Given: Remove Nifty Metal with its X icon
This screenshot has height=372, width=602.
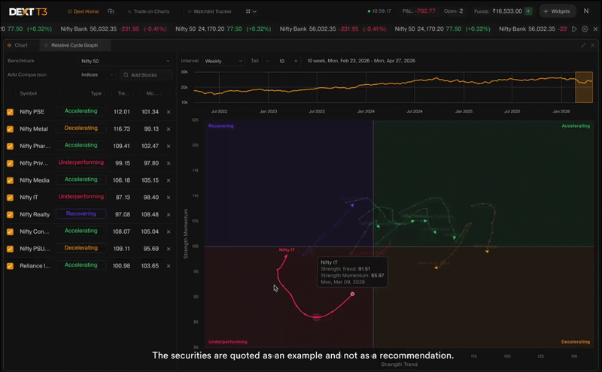Looking at the screenshot, I should click(x=169, y=129).
